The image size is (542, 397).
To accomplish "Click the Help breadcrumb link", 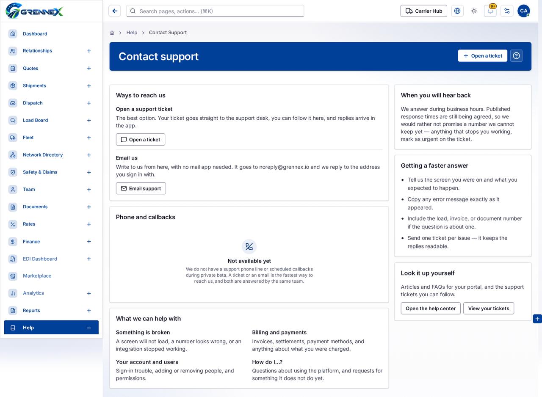I will pos(132,33).
